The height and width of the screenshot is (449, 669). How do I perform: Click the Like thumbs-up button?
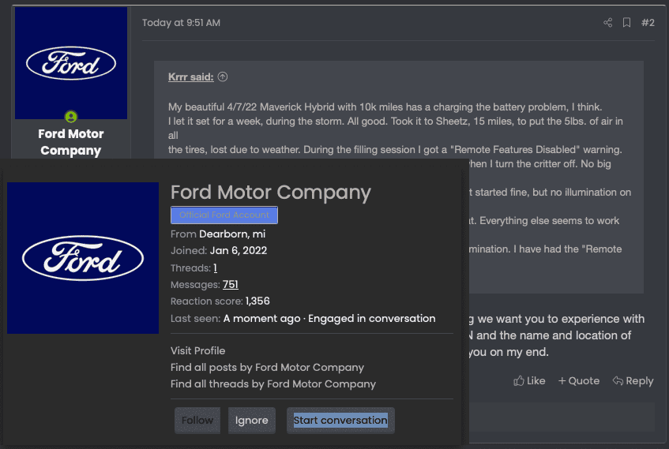coord(529,381)
